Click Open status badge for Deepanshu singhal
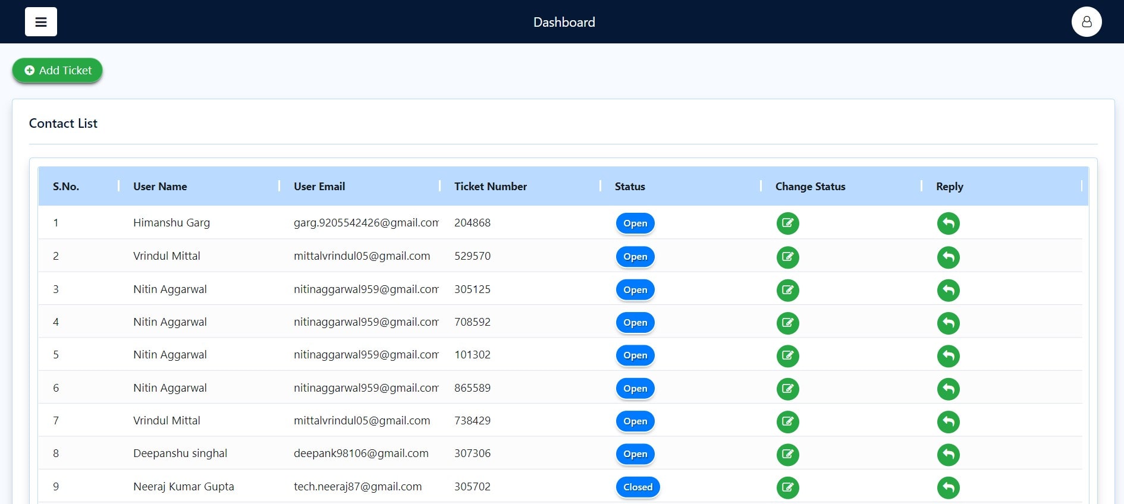The height and width of the screenshot is (504, 1124). (635, 454)
